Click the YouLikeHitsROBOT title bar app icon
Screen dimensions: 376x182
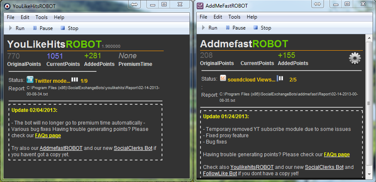coord(8,6)
